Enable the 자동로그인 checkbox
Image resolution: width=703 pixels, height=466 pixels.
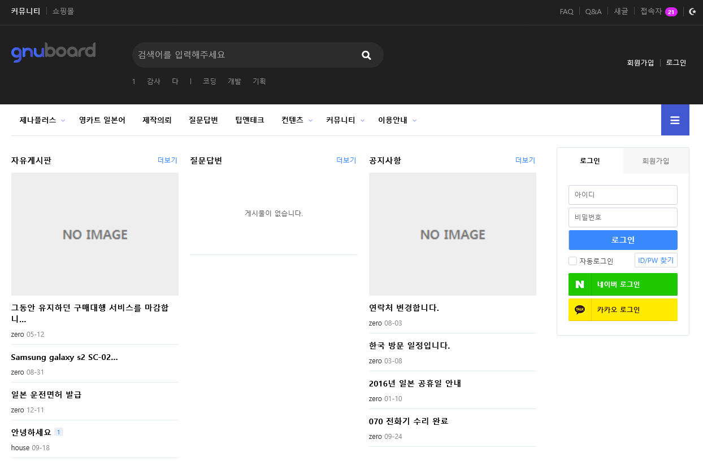[572, 261]
